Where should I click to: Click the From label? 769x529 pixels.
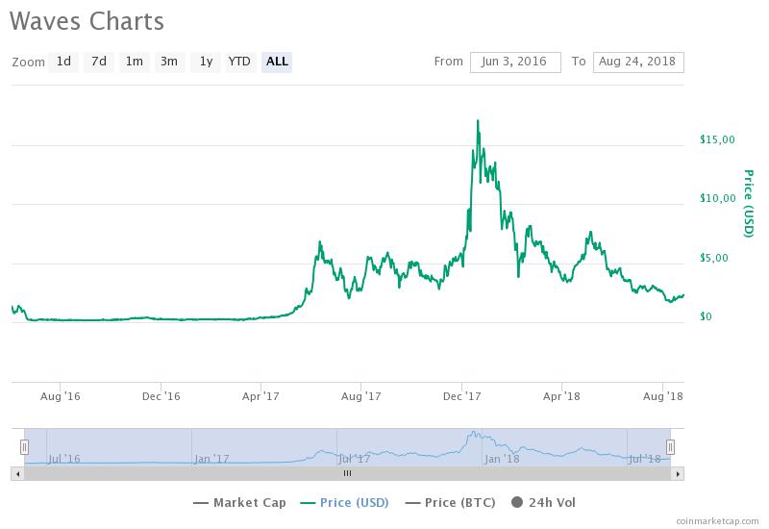tap(448, 62)
